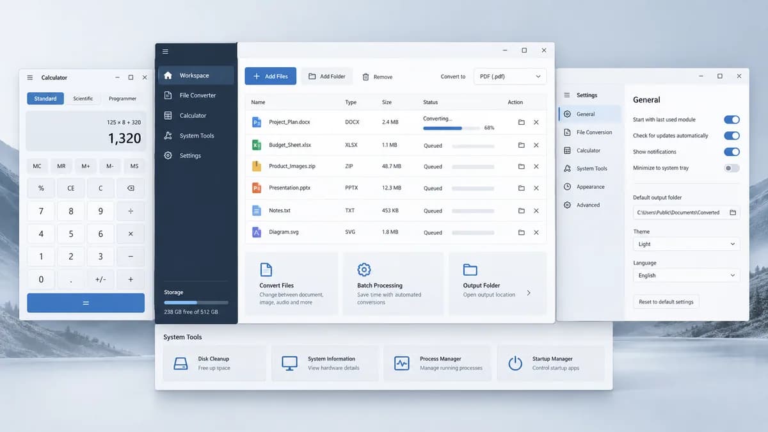Screen dimensions: 768x432
Task: Click Reset to default settings
Action: 666,302
